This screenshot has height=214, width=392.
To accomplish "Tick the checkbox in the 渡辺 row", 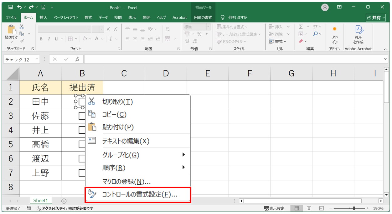I will click(x=82, y=158).
